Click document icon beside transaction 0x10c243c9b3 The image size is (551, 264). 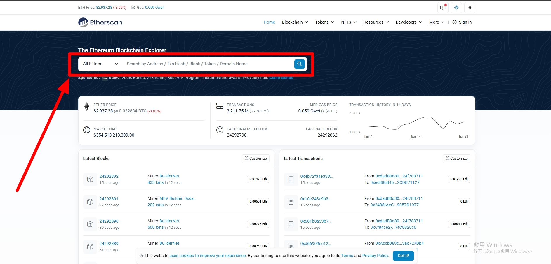(x=291, y=202)
